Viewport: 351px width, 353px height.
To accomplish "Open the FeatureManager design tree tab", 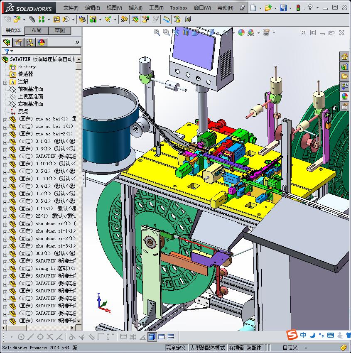I will click(7, 42).
